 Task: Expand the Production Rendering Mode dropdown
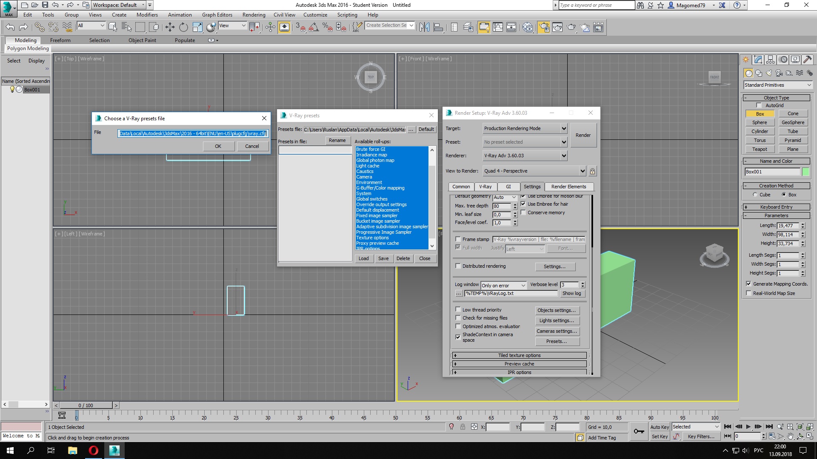[x=565, y=128]
